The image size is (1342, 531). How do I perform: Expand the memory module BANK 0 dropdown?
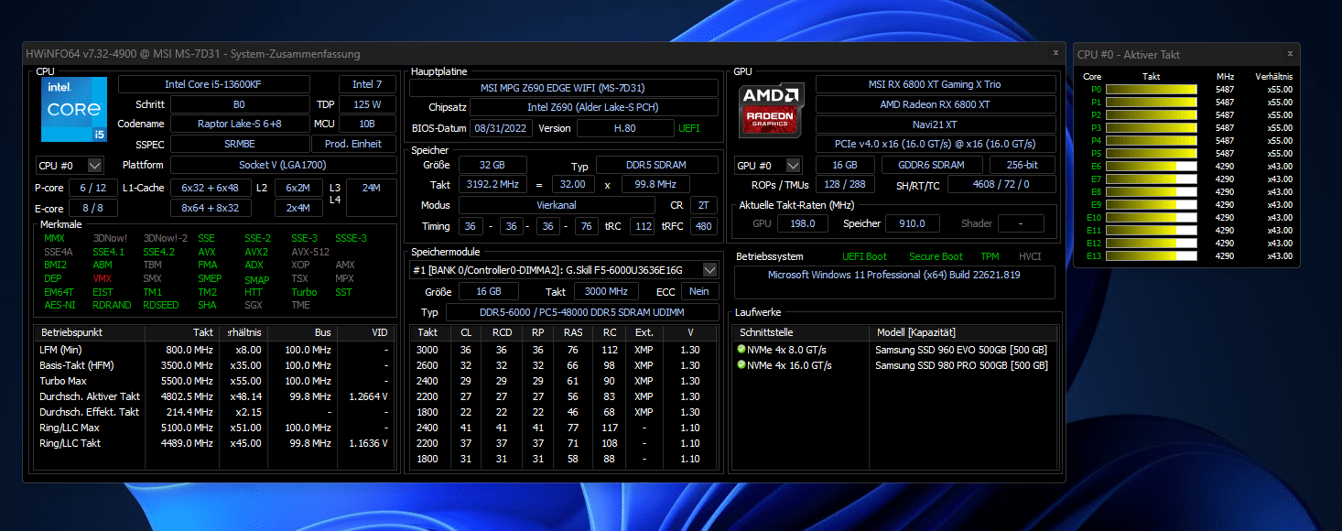(x=709, y=269)
